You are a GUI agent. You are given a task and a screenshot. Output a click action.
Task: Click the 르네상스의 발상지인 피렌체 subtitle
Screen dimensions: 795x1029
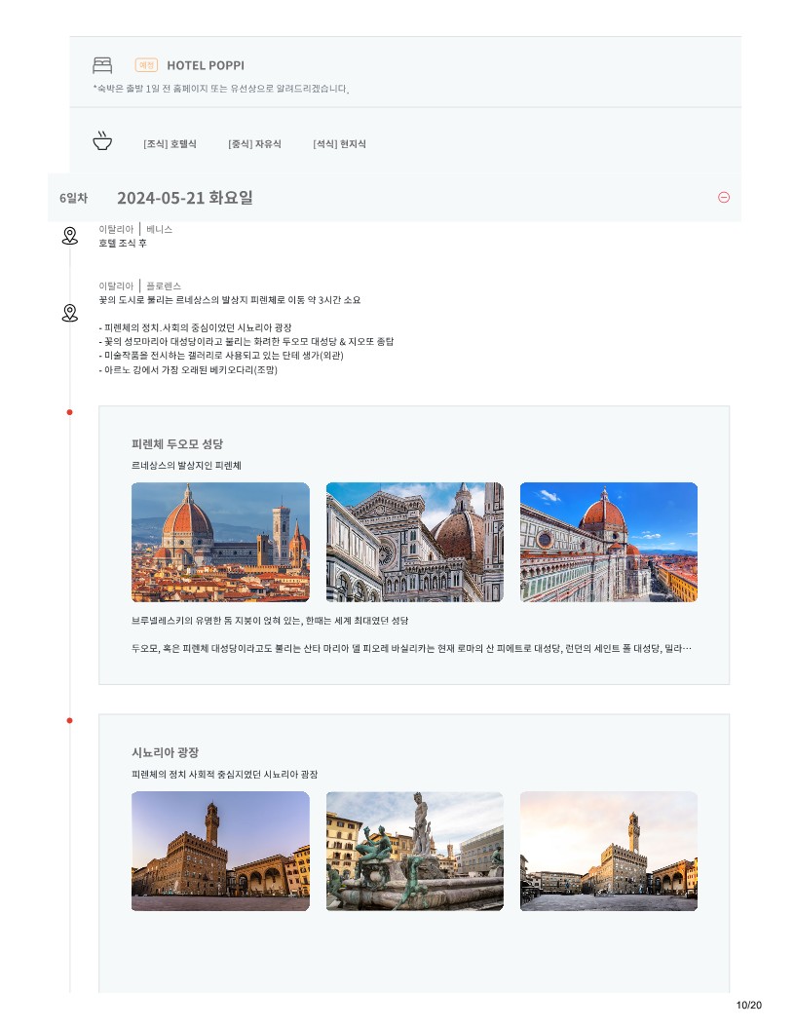coord(186,465)
